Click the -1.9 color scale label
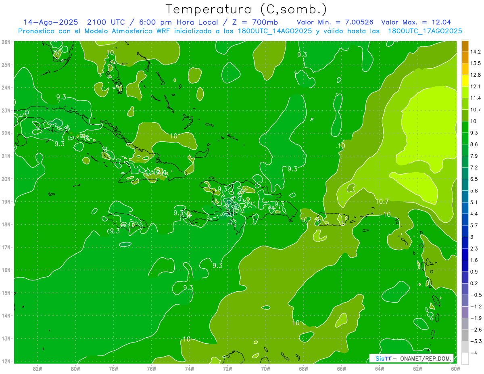 pos(476,318)
